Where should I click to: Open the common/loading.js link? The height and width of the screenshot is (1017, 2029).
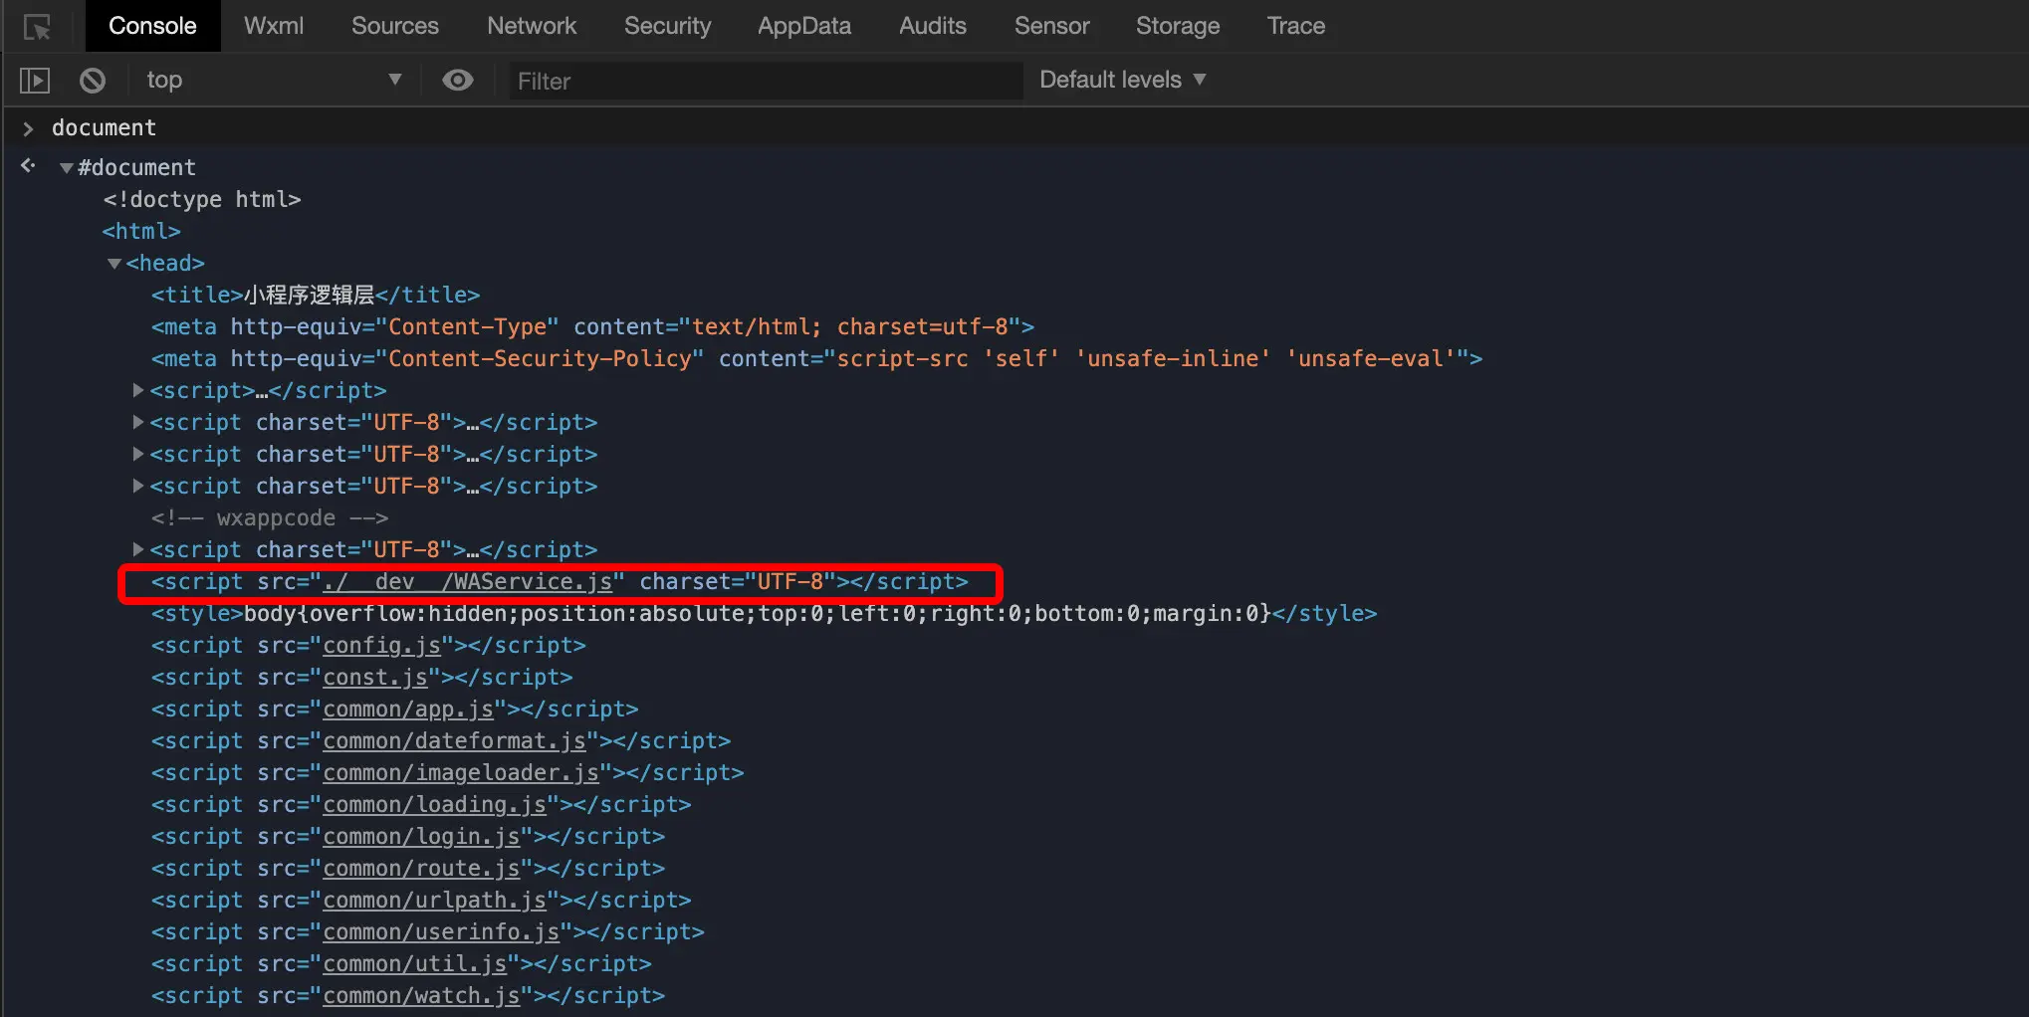click(x=434, y=805)
